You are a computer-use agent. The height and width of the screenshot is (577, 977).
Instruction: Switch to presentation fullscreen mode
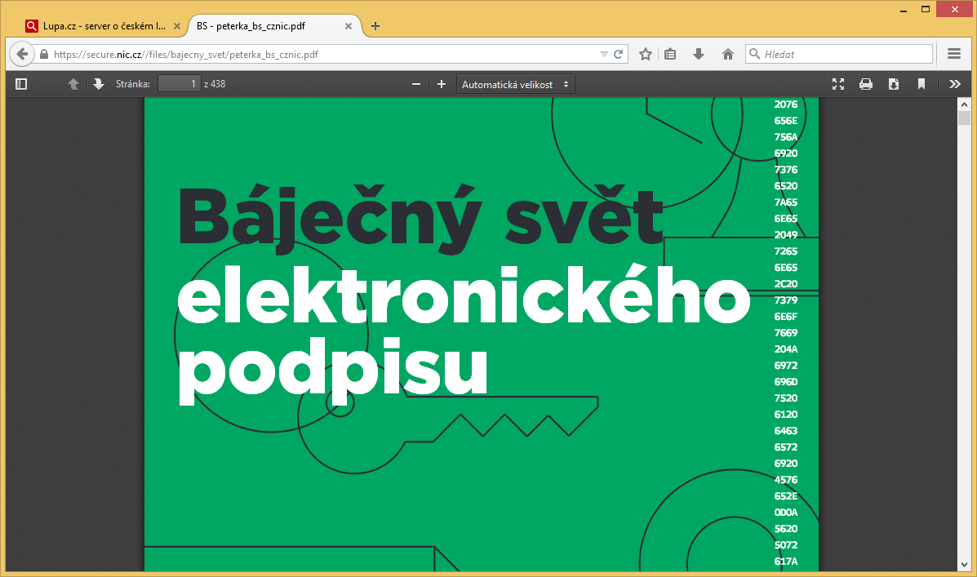tap(837, 84)
